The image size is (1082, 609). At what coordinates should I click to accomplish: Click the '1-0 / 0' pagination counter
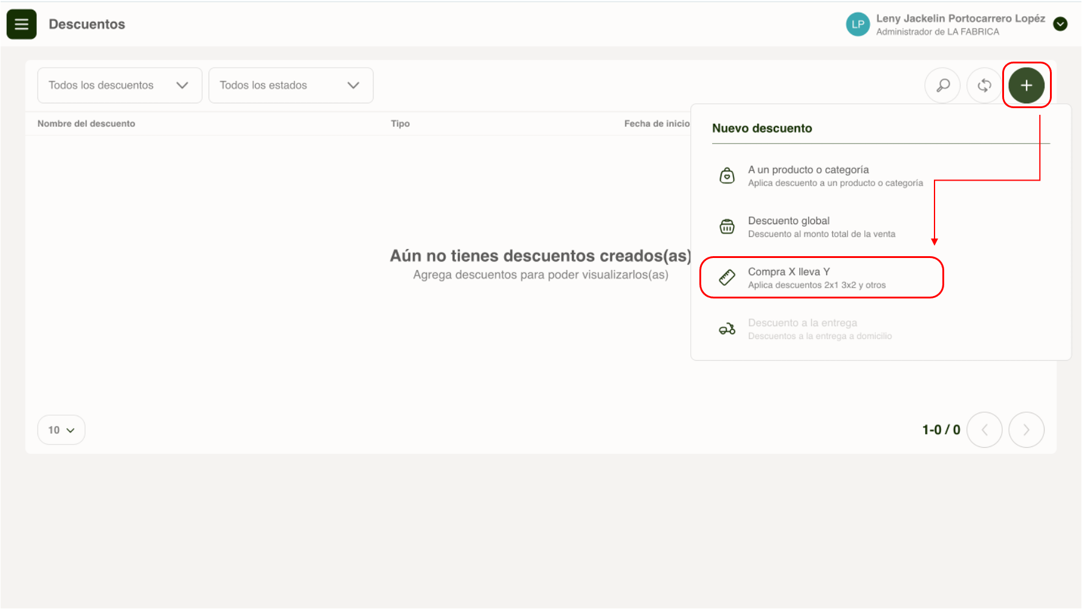pos(941,430)
